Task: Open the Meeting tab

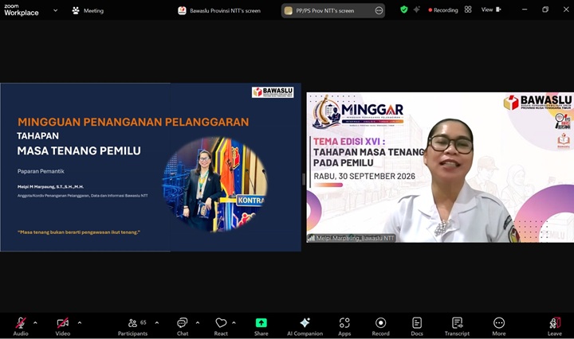Action: tap(88, 10)
